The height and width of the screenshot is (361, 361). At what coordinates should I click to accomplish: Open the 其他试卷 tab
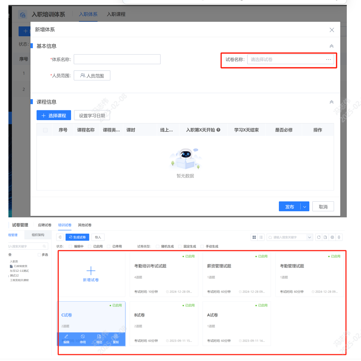click(85, 225)
